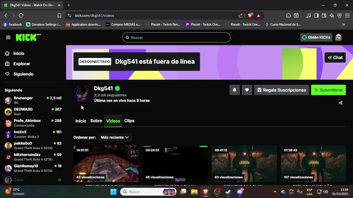This screenshot has width=353, height=198.
Task: Click the share page icon in address bar
Action: coord(241,15)
